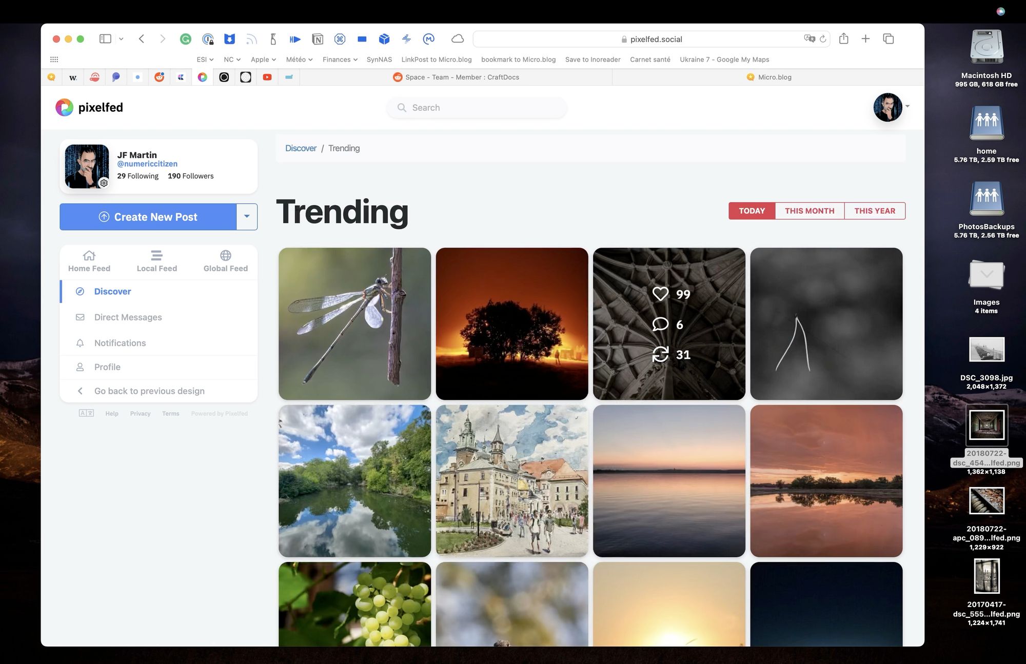This screenshot has height=664, width=1026.
Task: Click the Discover breadcrumb link
Action: [x=301, y=148]
